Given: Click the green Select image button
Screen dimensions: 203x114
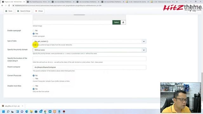Looking at the screenshot, I should [x=116, y=22].
